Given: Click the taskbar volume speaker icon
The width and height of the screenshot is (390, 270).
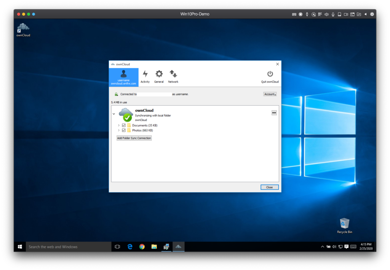Looking at the screenshot, I should pyautogui.click(x=334, y=247).
